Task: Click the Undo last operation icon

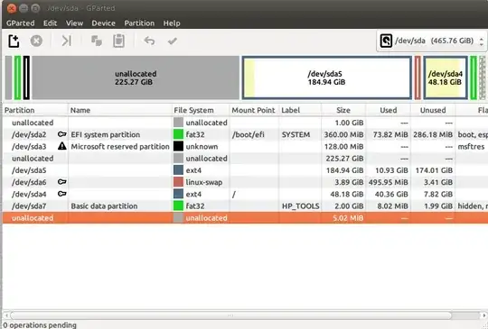Action: click(149, 41)
